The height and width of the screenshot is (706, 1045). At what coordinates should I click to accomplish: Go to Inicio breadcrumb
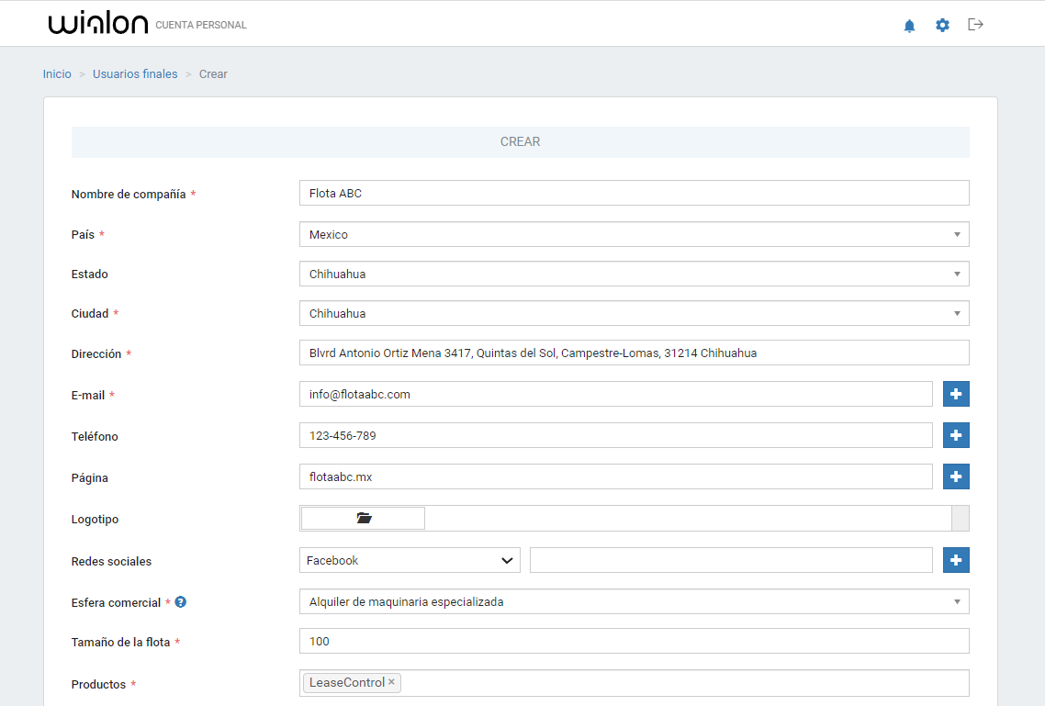(57, 74)
